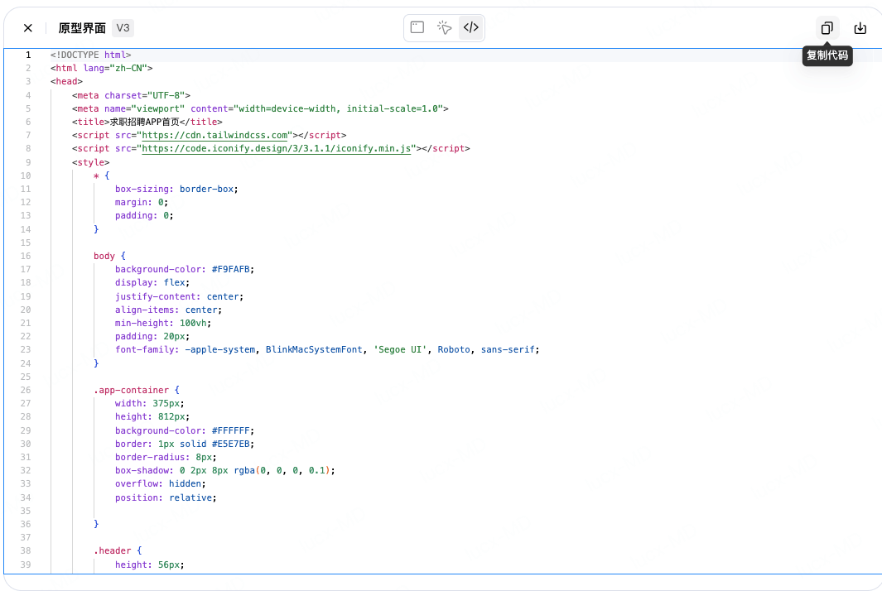Click the background-color: #FFFFFF value

point(230,431)
